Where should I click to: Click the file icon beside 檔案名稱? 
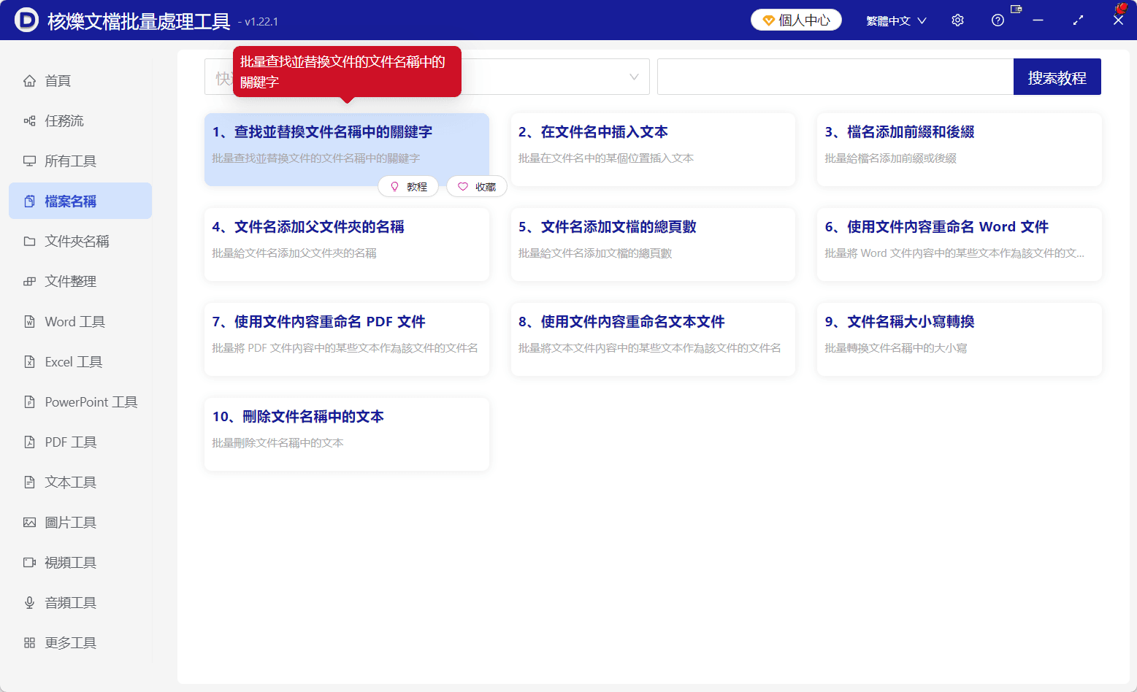click(29, 201)
